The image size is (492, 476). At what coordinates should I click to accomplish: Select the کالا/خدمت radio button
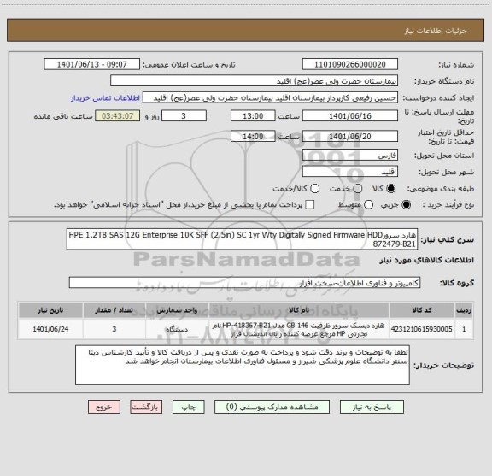314,189
